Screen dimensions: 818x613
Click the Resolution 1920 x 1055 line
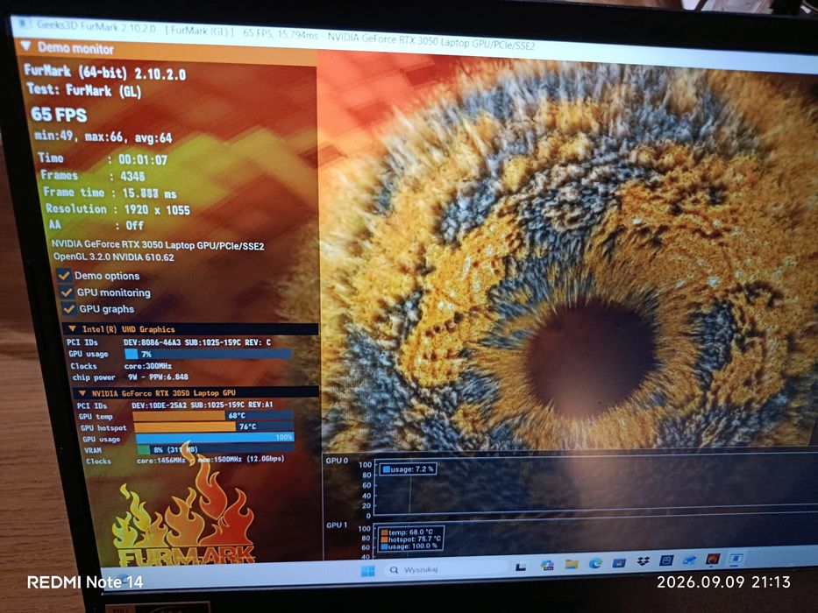(117, 209)
